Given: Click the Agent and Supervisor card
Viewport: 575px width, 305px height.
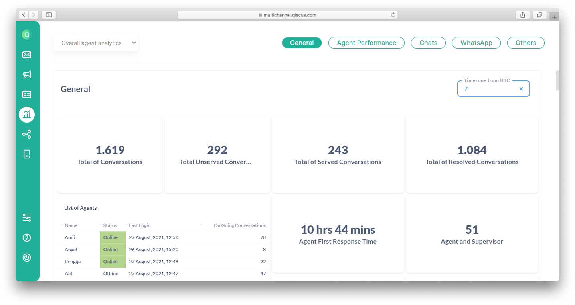Looking at the screenshot, I should 472,234.
